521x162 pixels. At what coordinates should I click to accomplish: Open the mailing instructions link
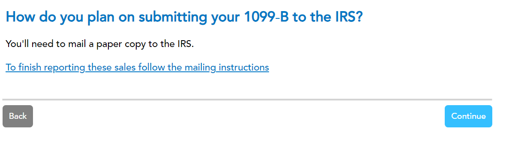tap(137, 68)
